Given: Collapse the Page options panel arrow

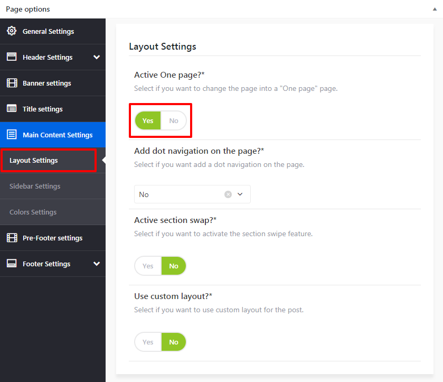Looking at the screenshot, I should (433, 10).
